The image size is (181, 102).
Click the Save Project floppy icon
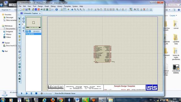(x=26, y=9)
